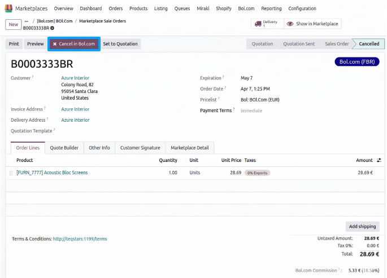Screen dimensions: 387x278
Task: Switch to the Marketplace Detail tab
Action: point(190,148)
